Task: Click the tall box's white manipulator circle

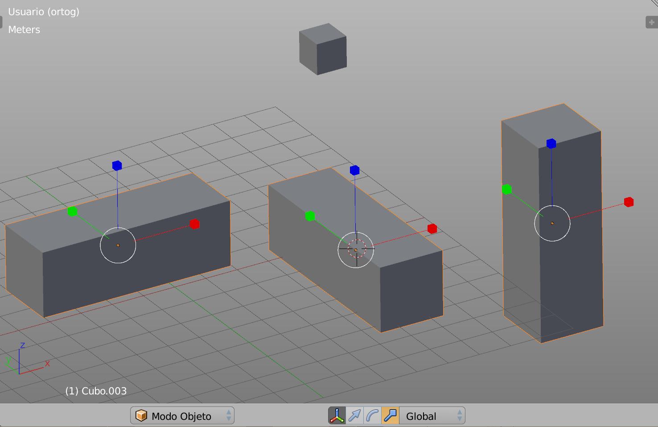Action: [552, 223]
